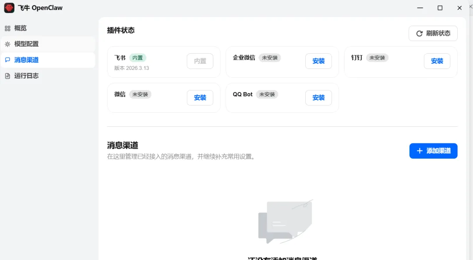Viewport: 473px width, 260px height.
Task: Click the 飞书 plugin name
Action: [x=120, y=58]
